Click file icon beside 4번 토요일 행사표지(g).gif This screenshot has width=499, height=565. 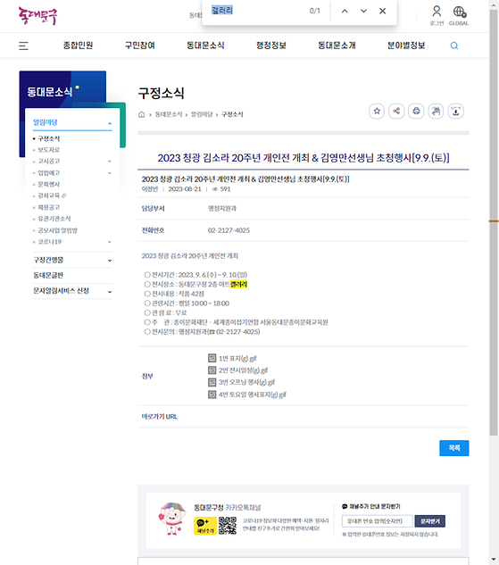[212, 395]
